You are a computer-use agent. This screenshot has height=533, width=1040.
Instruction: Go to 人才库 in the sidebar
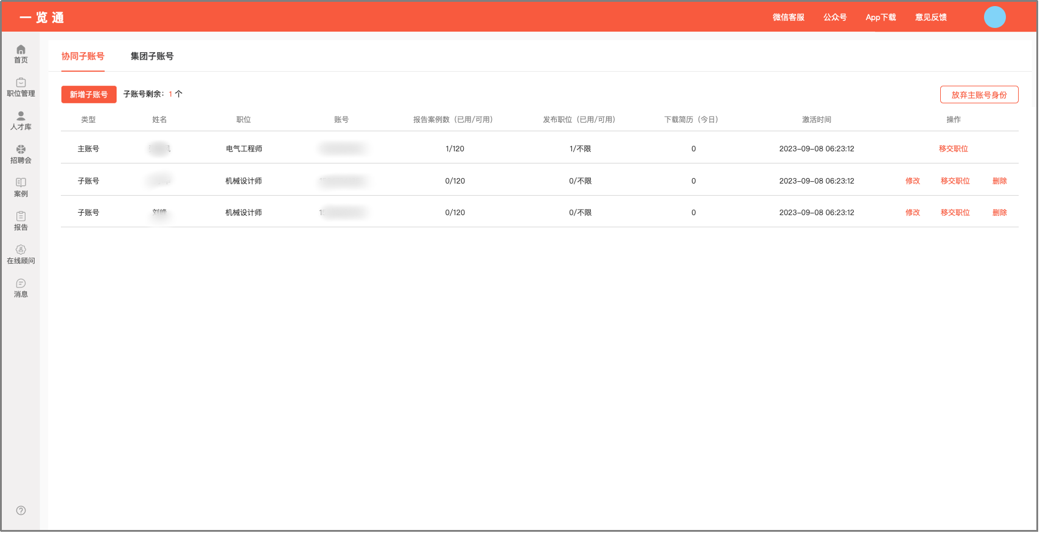(21, 121)
